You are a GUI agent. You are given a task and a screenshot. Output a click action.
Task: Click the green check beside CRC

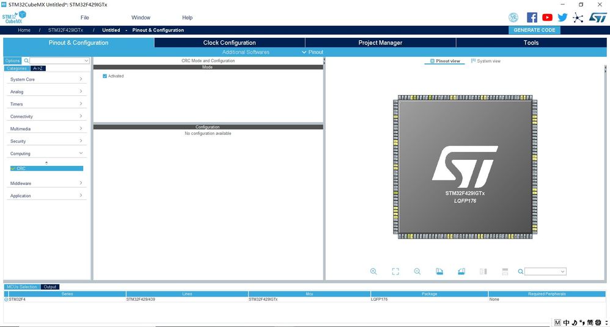[13, 168]
